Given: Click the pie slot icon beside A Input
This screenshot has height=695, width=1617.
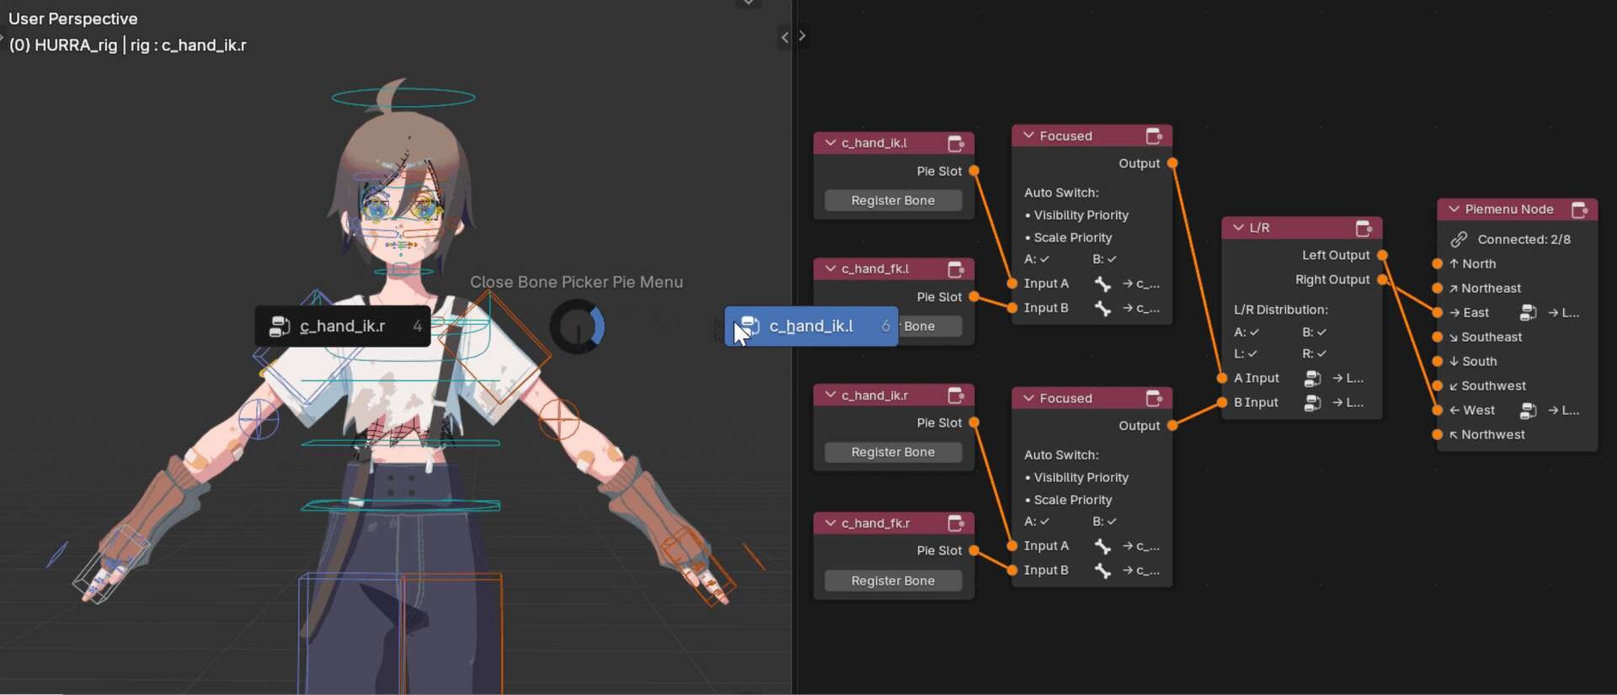Looking at the screenshot, I should click(x=1312, y=379).
